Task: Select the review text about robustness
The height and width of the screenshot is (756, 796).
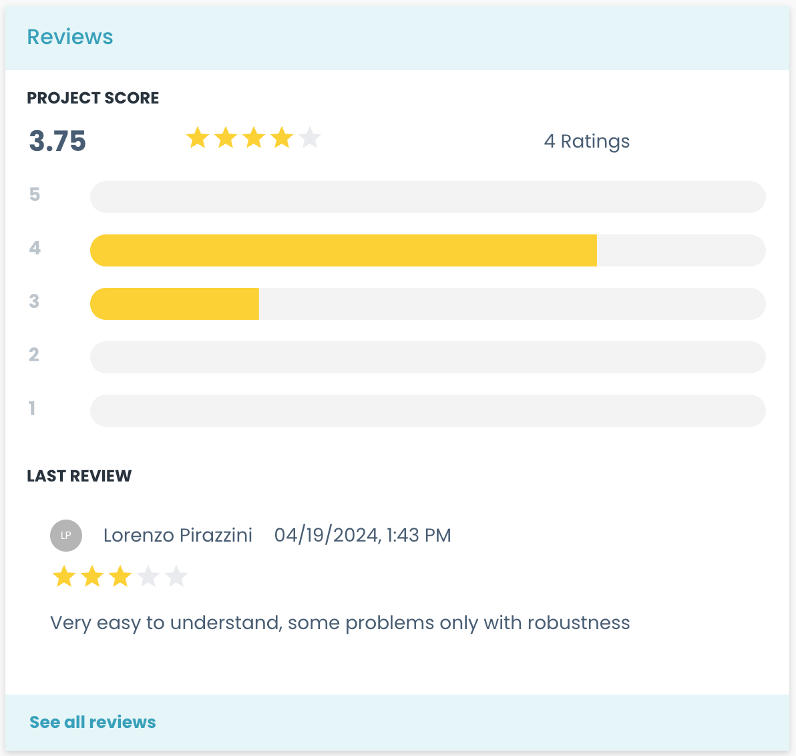Action: coord(339,622)
